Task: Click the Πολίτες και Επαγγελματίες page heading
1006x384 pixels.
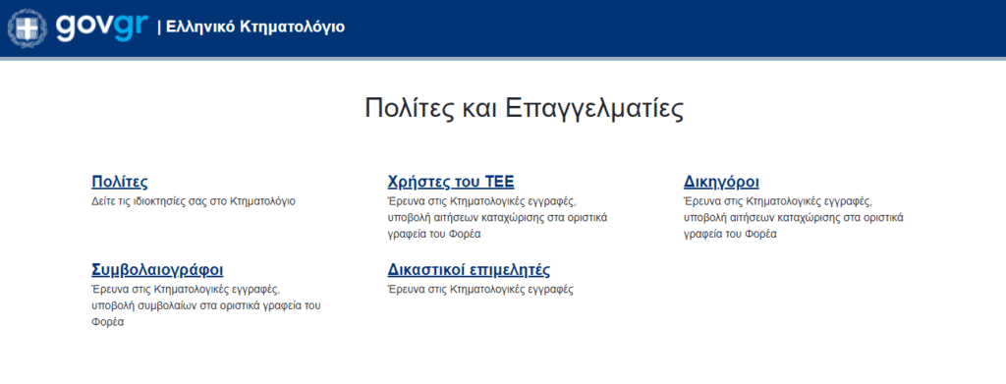Action: (x=525, y=108)
